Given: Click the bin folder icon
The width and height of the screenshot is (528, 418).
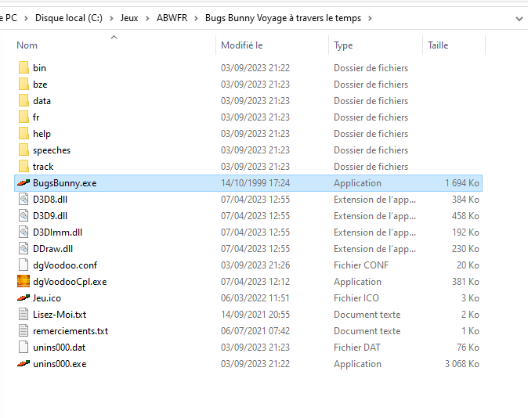Looking at the screenshot, I should (24, 67).
